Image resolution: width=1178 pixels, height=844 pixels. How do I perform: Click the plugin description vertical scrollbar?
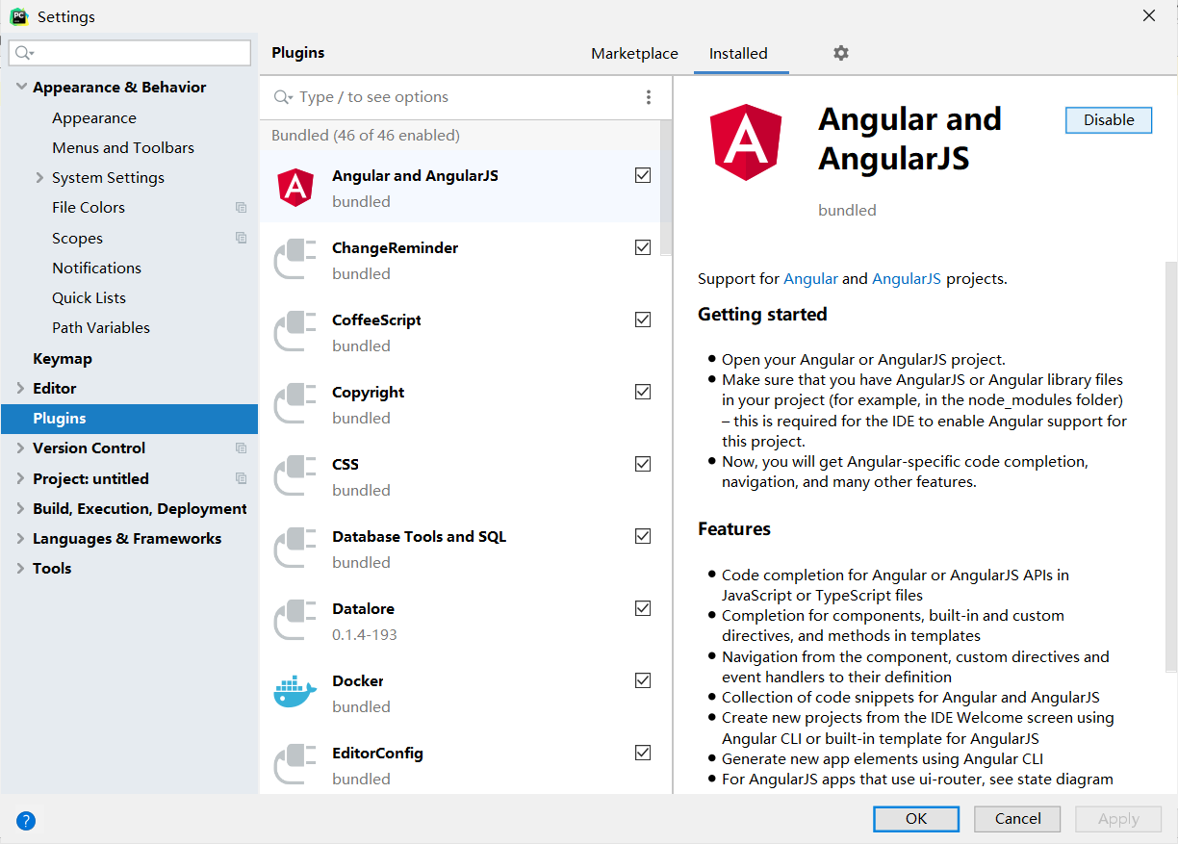1171,467
